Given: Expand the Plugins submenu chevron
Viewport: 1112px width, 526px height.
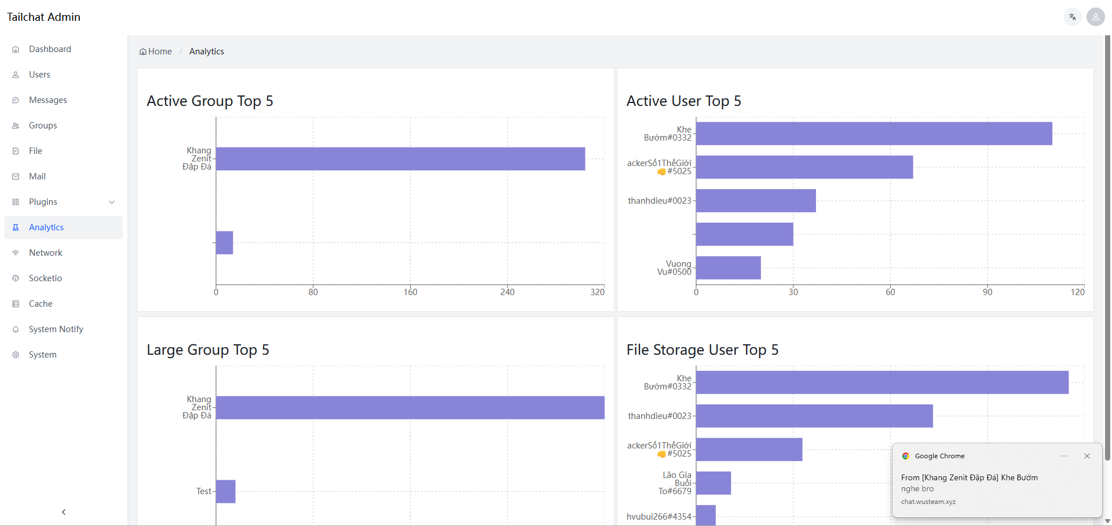Looking at the screenshot, I should [112, 202].
